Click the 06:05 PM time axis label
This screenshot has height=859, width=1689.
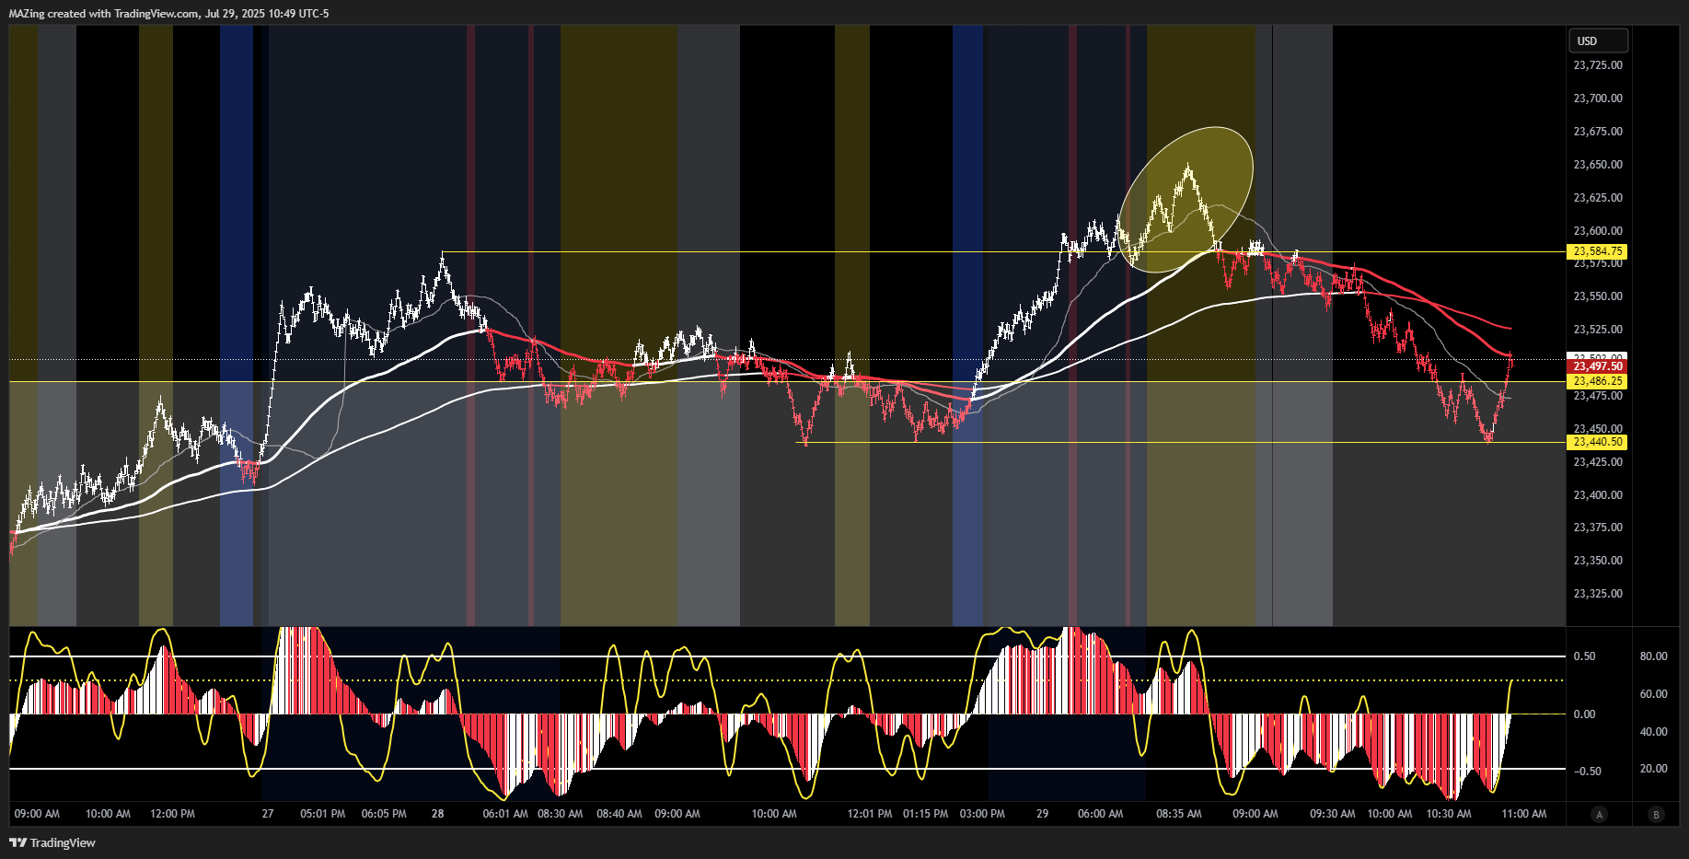[384, 814]
